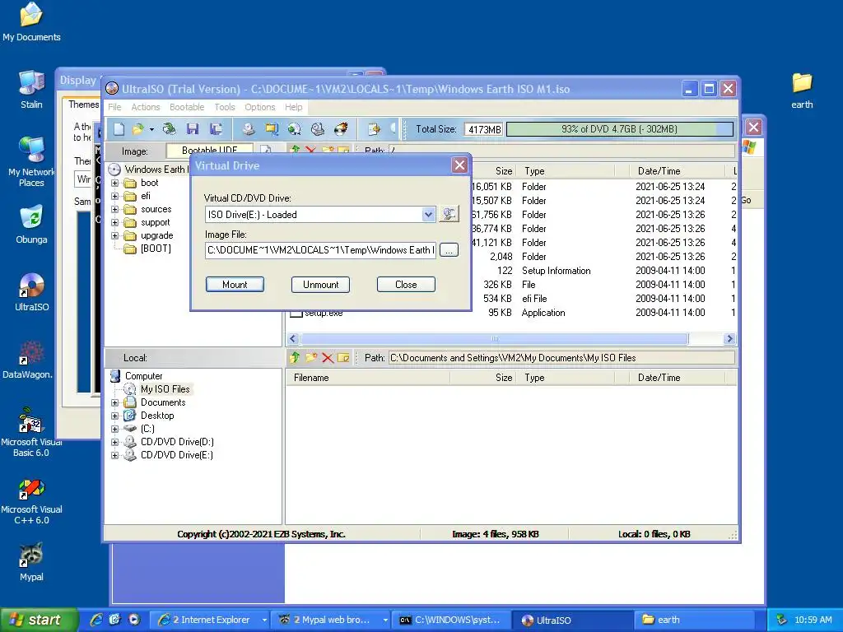Click the New image toolbar icon

[119, 129]
